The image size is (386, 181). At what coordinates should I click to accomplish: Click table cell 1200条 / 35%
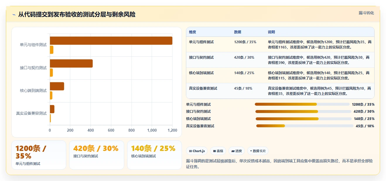pos(245,42)
